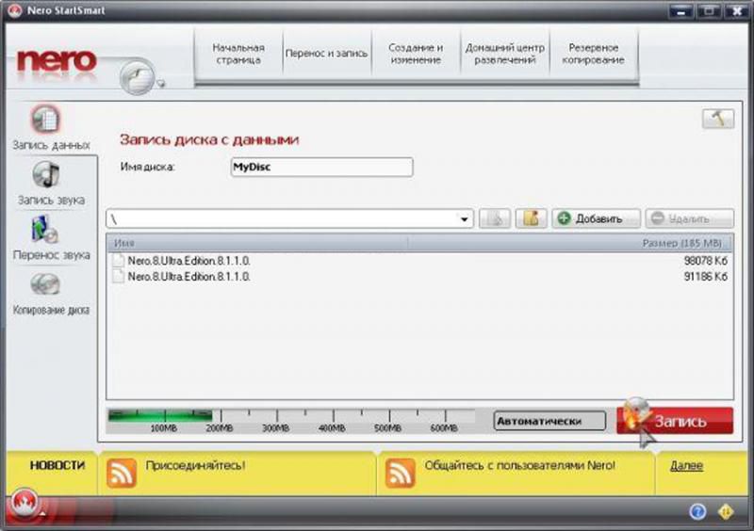754x531 pixels.
Task: Click the Имя диска text field
Action: pos(321,167)
